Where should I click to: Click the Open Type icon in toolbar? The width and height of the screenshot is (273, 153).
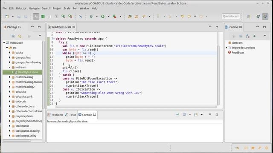(x=130, y=16)
